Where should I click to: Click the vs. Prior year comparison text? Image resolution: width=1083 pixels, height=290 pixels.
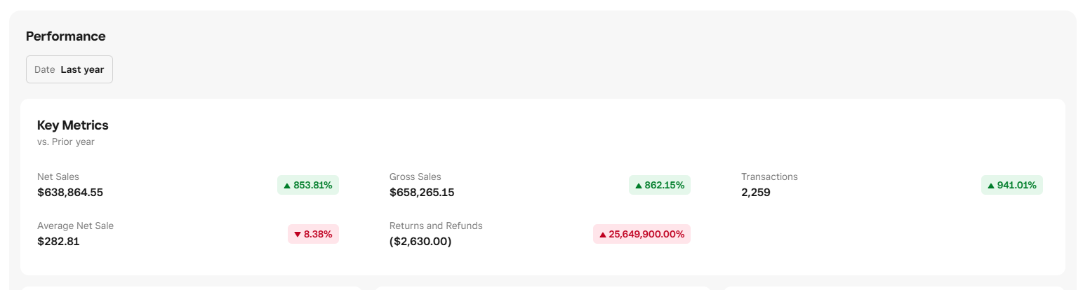[x=66, y=141]
